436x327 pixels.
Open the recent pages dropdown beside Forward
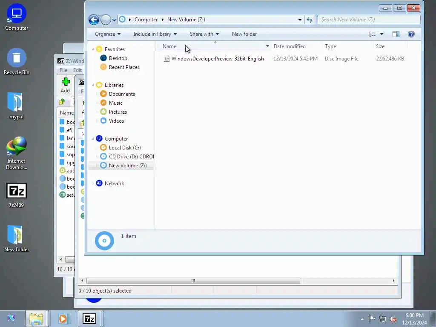point(114,20)
